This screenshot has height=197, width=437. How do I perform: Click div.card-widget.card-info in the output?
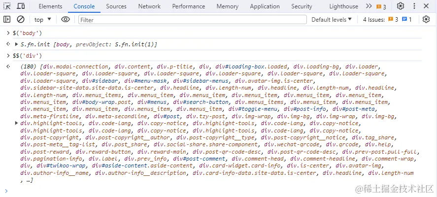tap(240, 166)
